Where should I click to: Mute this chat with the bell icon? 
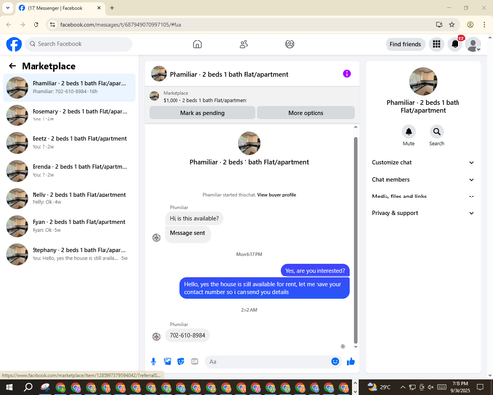(409, 132)
